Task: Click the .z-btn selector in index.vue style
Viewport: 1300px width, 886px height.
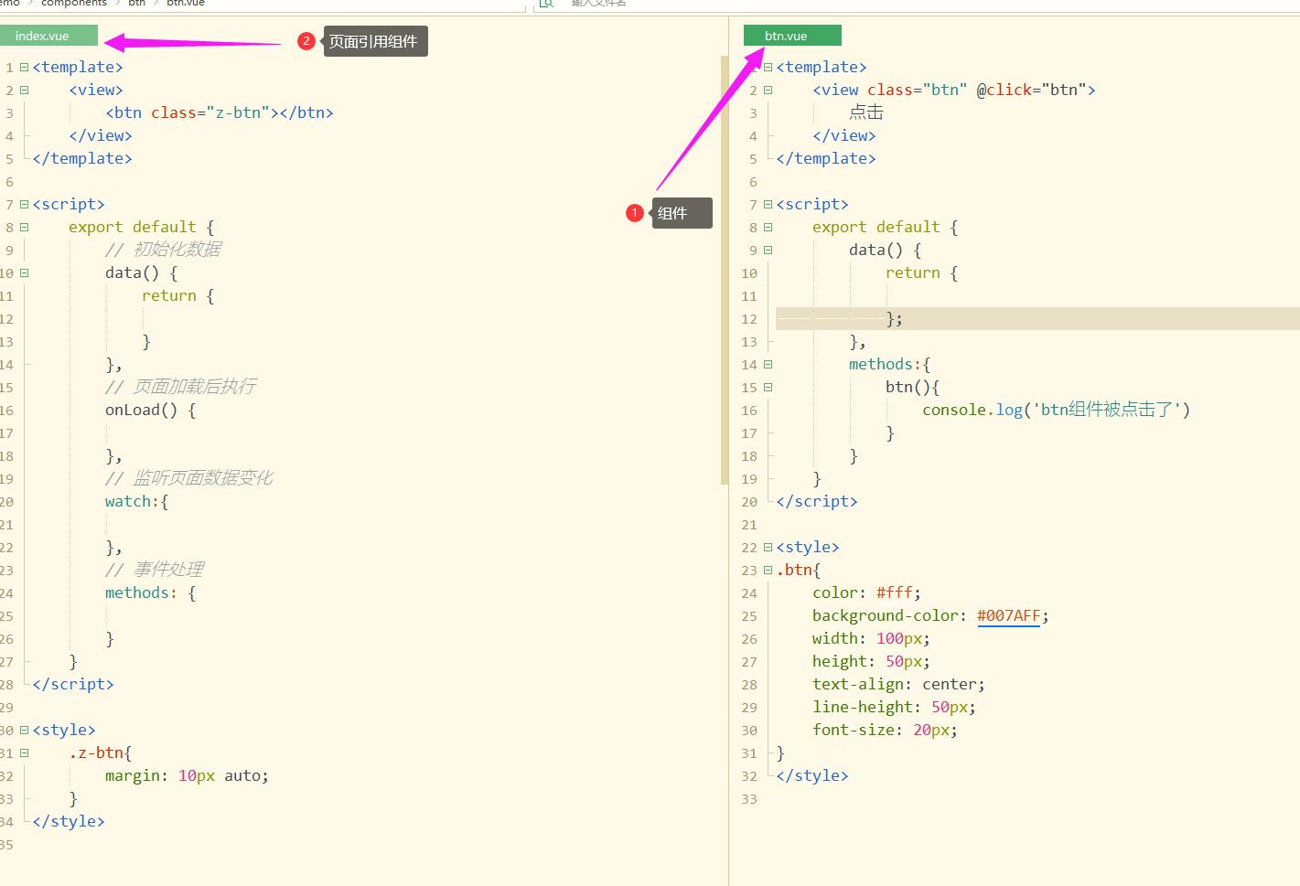Action: [x=97, y=753]
